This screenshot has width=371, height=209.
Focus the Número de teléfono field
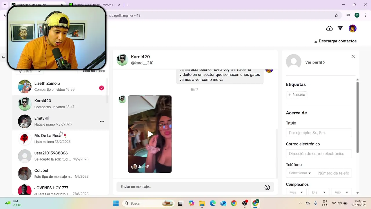(x=333, y=173)
